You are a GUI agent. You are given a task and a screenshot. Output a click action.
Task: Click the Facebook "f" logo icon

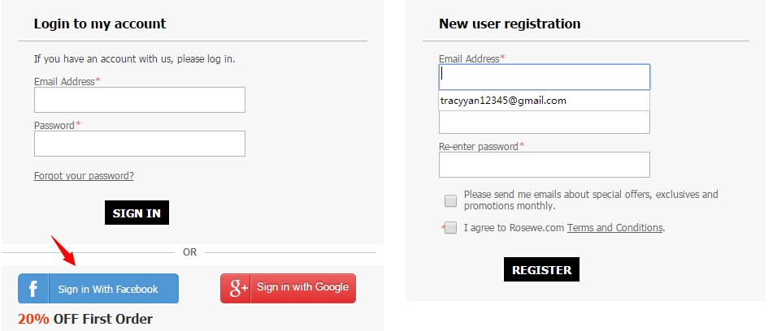pos(33,289)
